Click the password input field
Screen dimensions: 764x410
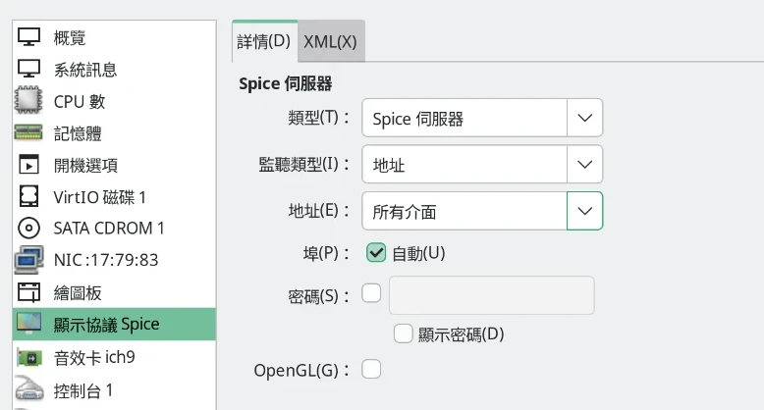(x=491, y=294)
